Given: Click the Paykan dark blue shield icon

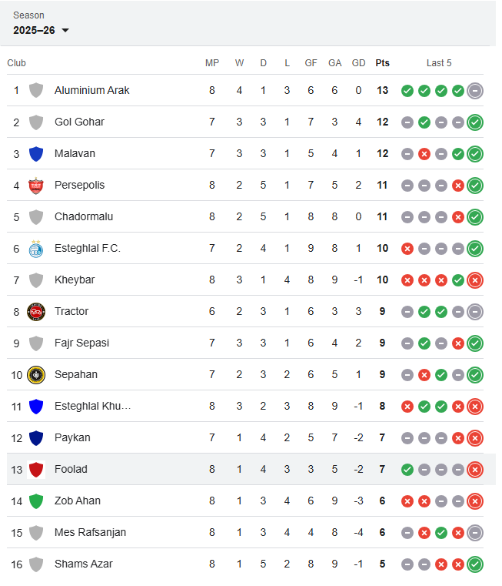Looking at the screenshot, I should [35, 437].
